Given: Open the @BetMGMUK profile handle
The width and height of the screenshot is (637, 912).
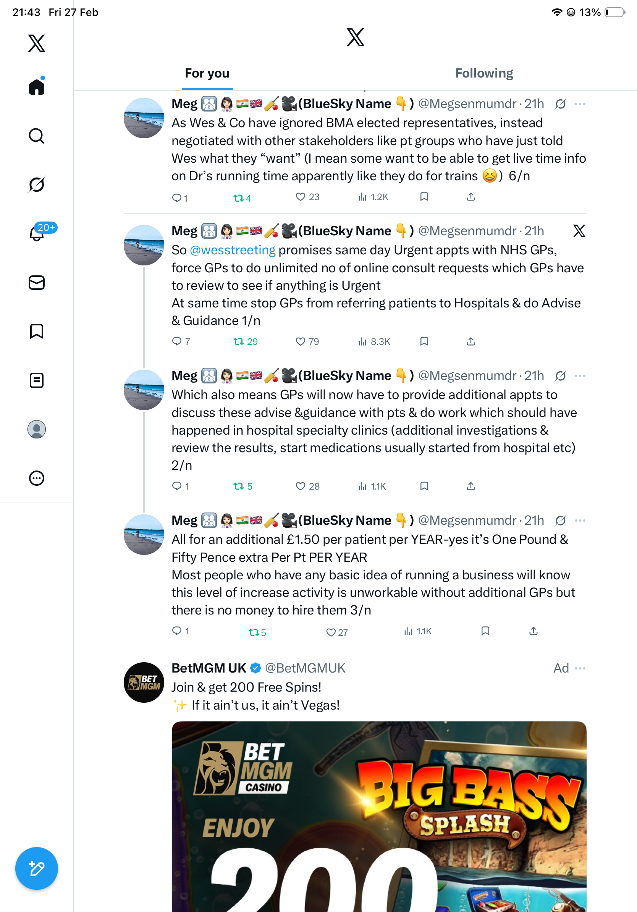Looking at the screenshot, I should 305,668.
